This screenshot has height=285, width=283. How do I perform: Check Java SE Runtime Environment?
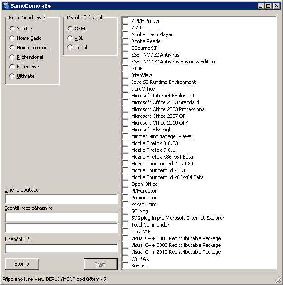[x=125, y=82]
